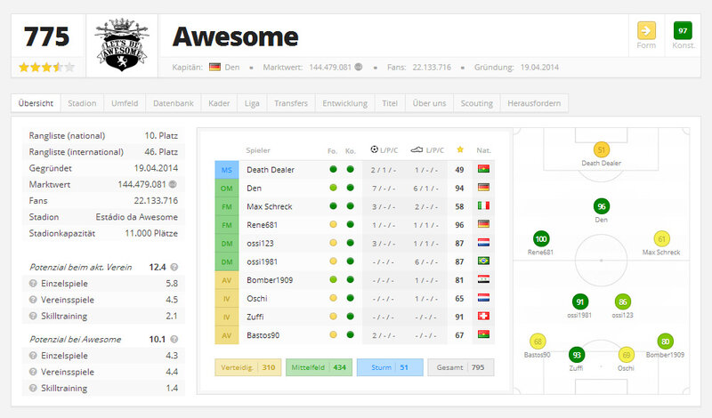Open player Death Dealer in the table
The height and width of the screenshot is (418, 712).
pyautogui.click(x=271, y=170)
